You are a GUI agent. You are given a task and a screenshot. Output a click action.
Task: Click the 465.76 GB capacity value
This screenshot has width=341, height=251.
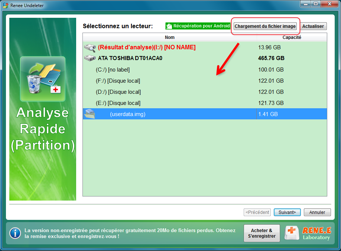click(271, 58)
